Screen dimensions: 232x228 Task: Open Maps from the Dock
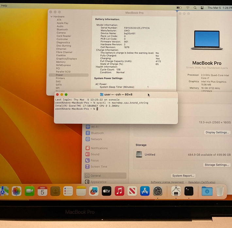pos(4,191)
